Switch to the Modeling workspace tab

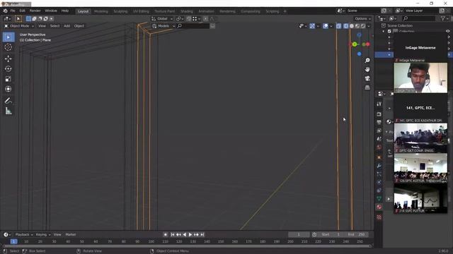pyautogui.click(x=101, y=11)
